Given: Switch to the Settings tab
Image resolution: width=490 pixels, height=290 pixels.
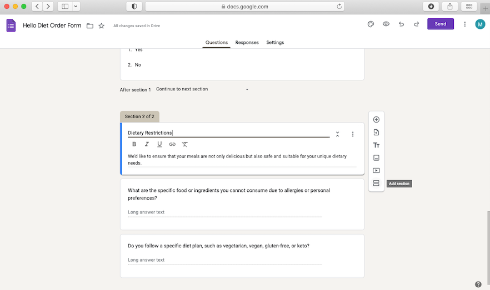Looking at the screenshot, I should (x=275, y=43).
